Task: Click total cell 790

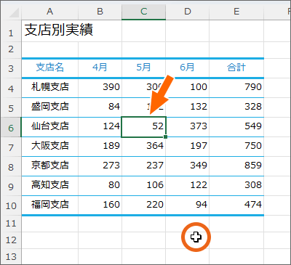Action: 236,88
